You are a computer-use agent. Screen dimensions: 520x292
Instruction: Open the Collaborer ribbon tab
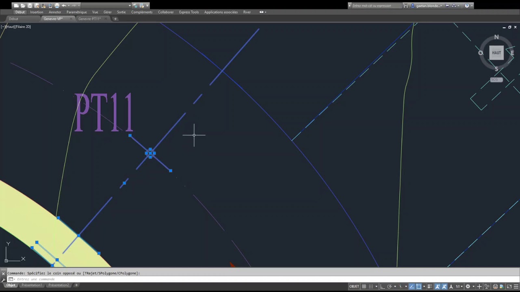166,12
